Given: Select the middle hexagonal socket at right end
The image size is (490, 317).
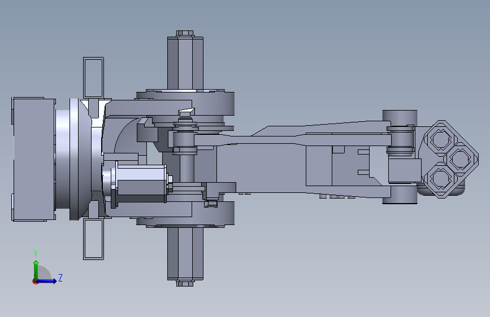Looking at the screenshot, I should tap(459, 159).
